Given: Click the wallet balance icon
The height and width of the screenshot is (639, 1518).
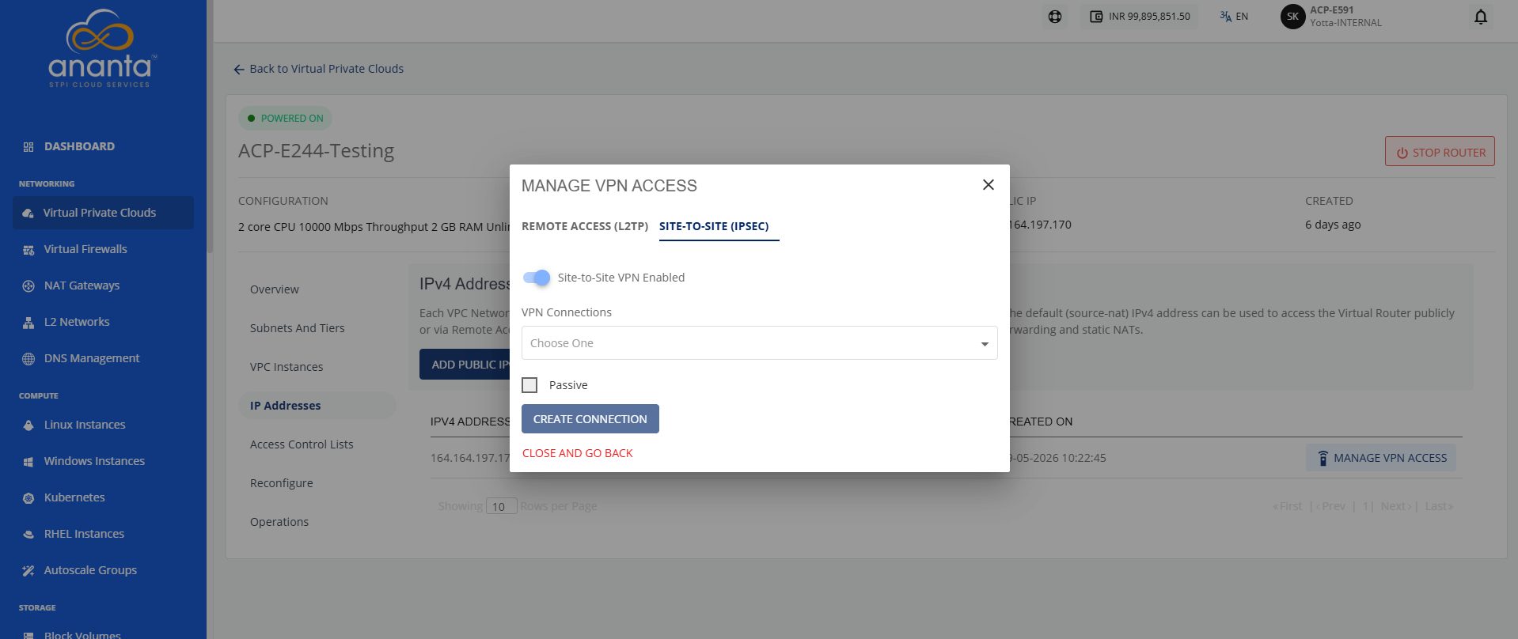Looking at the screenshot, I should (1096, 17).
